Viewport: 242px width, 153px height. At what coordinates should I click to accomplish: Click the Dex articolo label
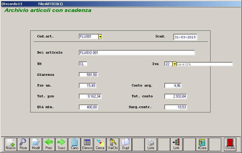[x=50, y=52]
